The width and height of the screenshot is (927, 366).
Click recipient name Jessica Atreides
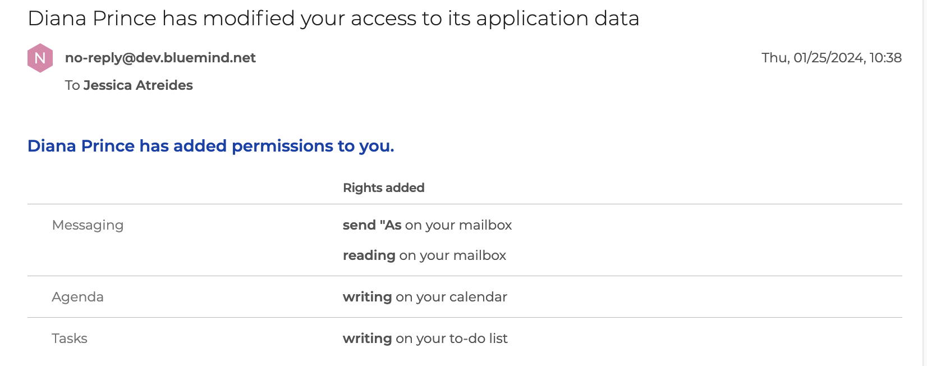[138, 85]
